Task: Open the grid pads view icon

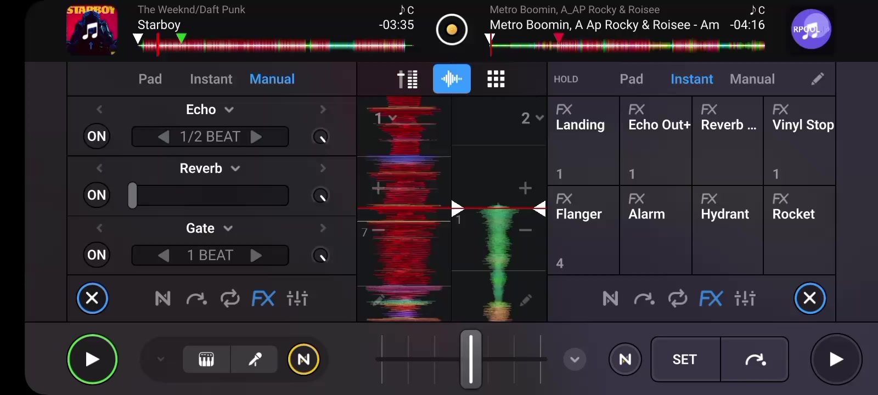Action: click(x=496, y=79)
